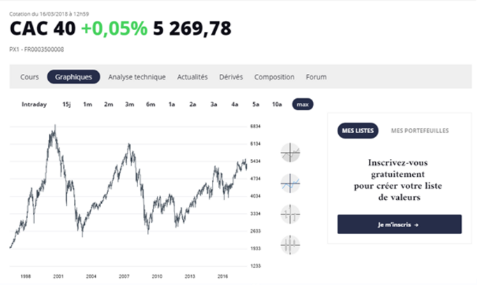The height and width of the screenshot is (285, 477).
Task: Select the area chart style icon
Action: click(290, 153)
